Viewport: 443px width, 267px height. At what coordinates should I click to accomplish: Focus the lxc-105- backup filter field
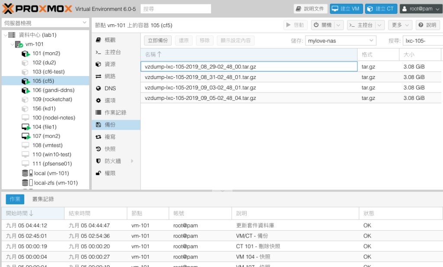[x=423, y=41]
